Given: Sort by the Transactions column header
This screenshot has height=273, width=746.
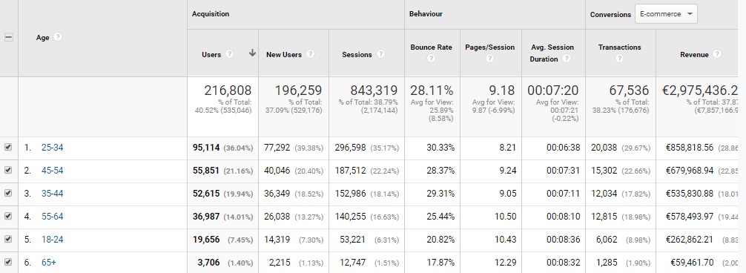Looking at the screenshot, I should 619,47.
